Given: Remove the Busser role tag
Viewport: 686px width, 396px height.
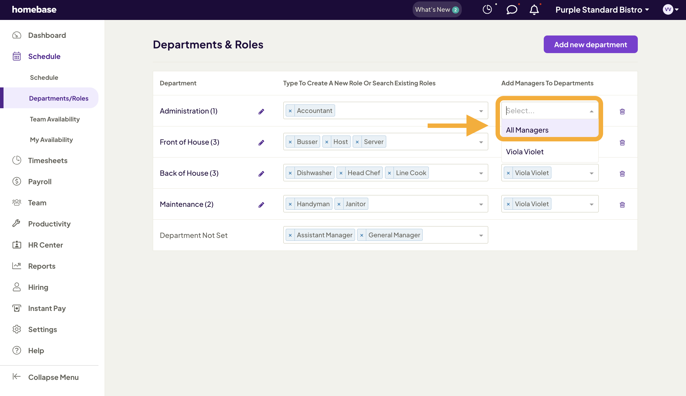Looking at the screenshot, I should click(x=290, y=142).
